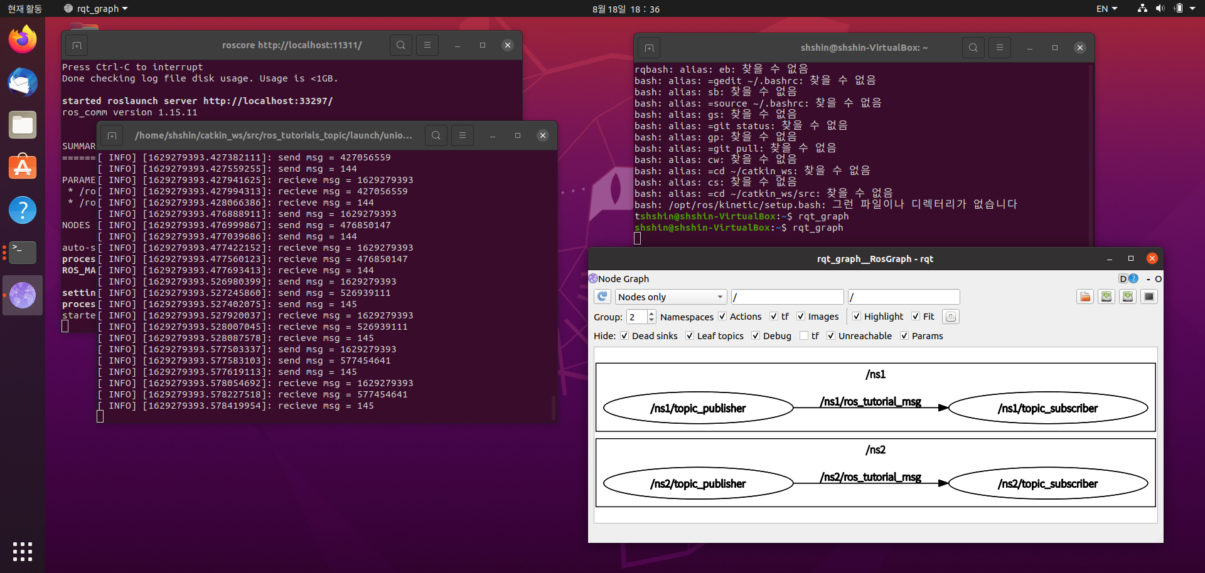Open new tab in shshin-VirtualBox terminal
Screen dimensions: 1205x573
(649, 48)
